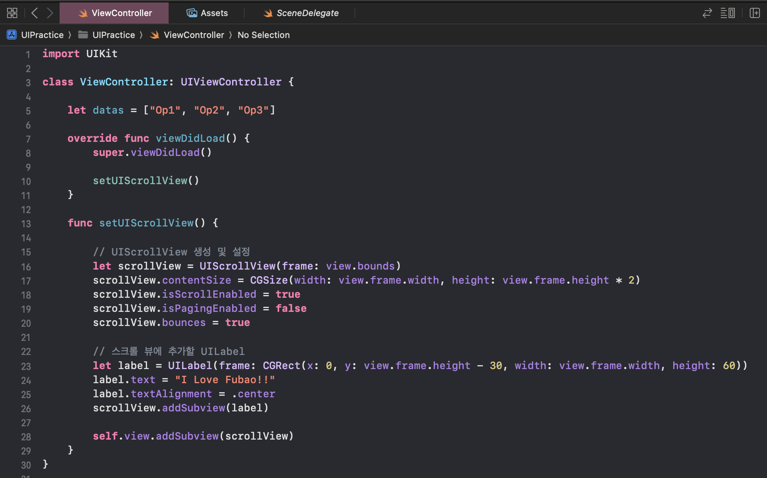Click the code review arrows icon

707,13
